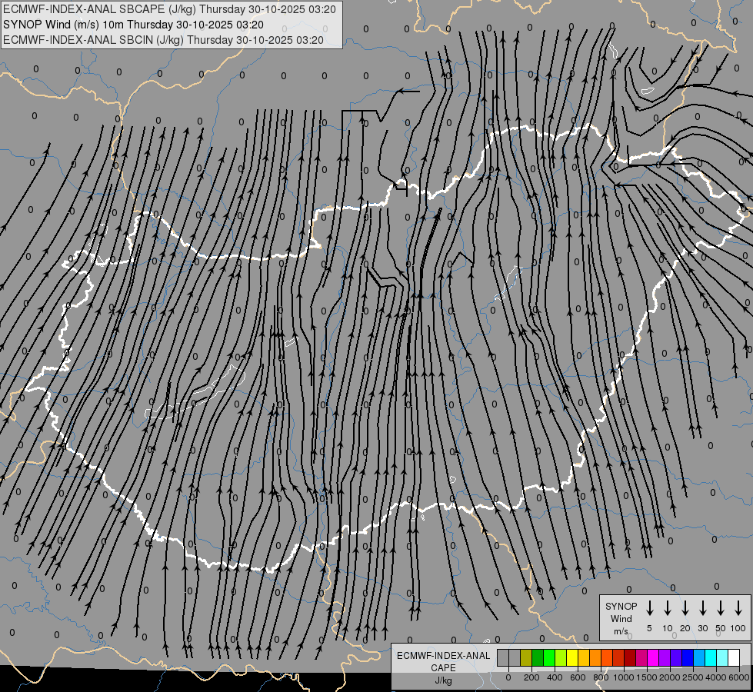Pick the dark green CAPE legend swatch
The width and height of the screenshot is (753, 692).
(x=538, y=657)
